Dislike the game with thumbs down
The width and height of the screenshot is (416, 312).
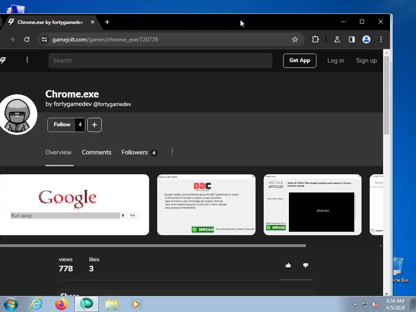305,265
